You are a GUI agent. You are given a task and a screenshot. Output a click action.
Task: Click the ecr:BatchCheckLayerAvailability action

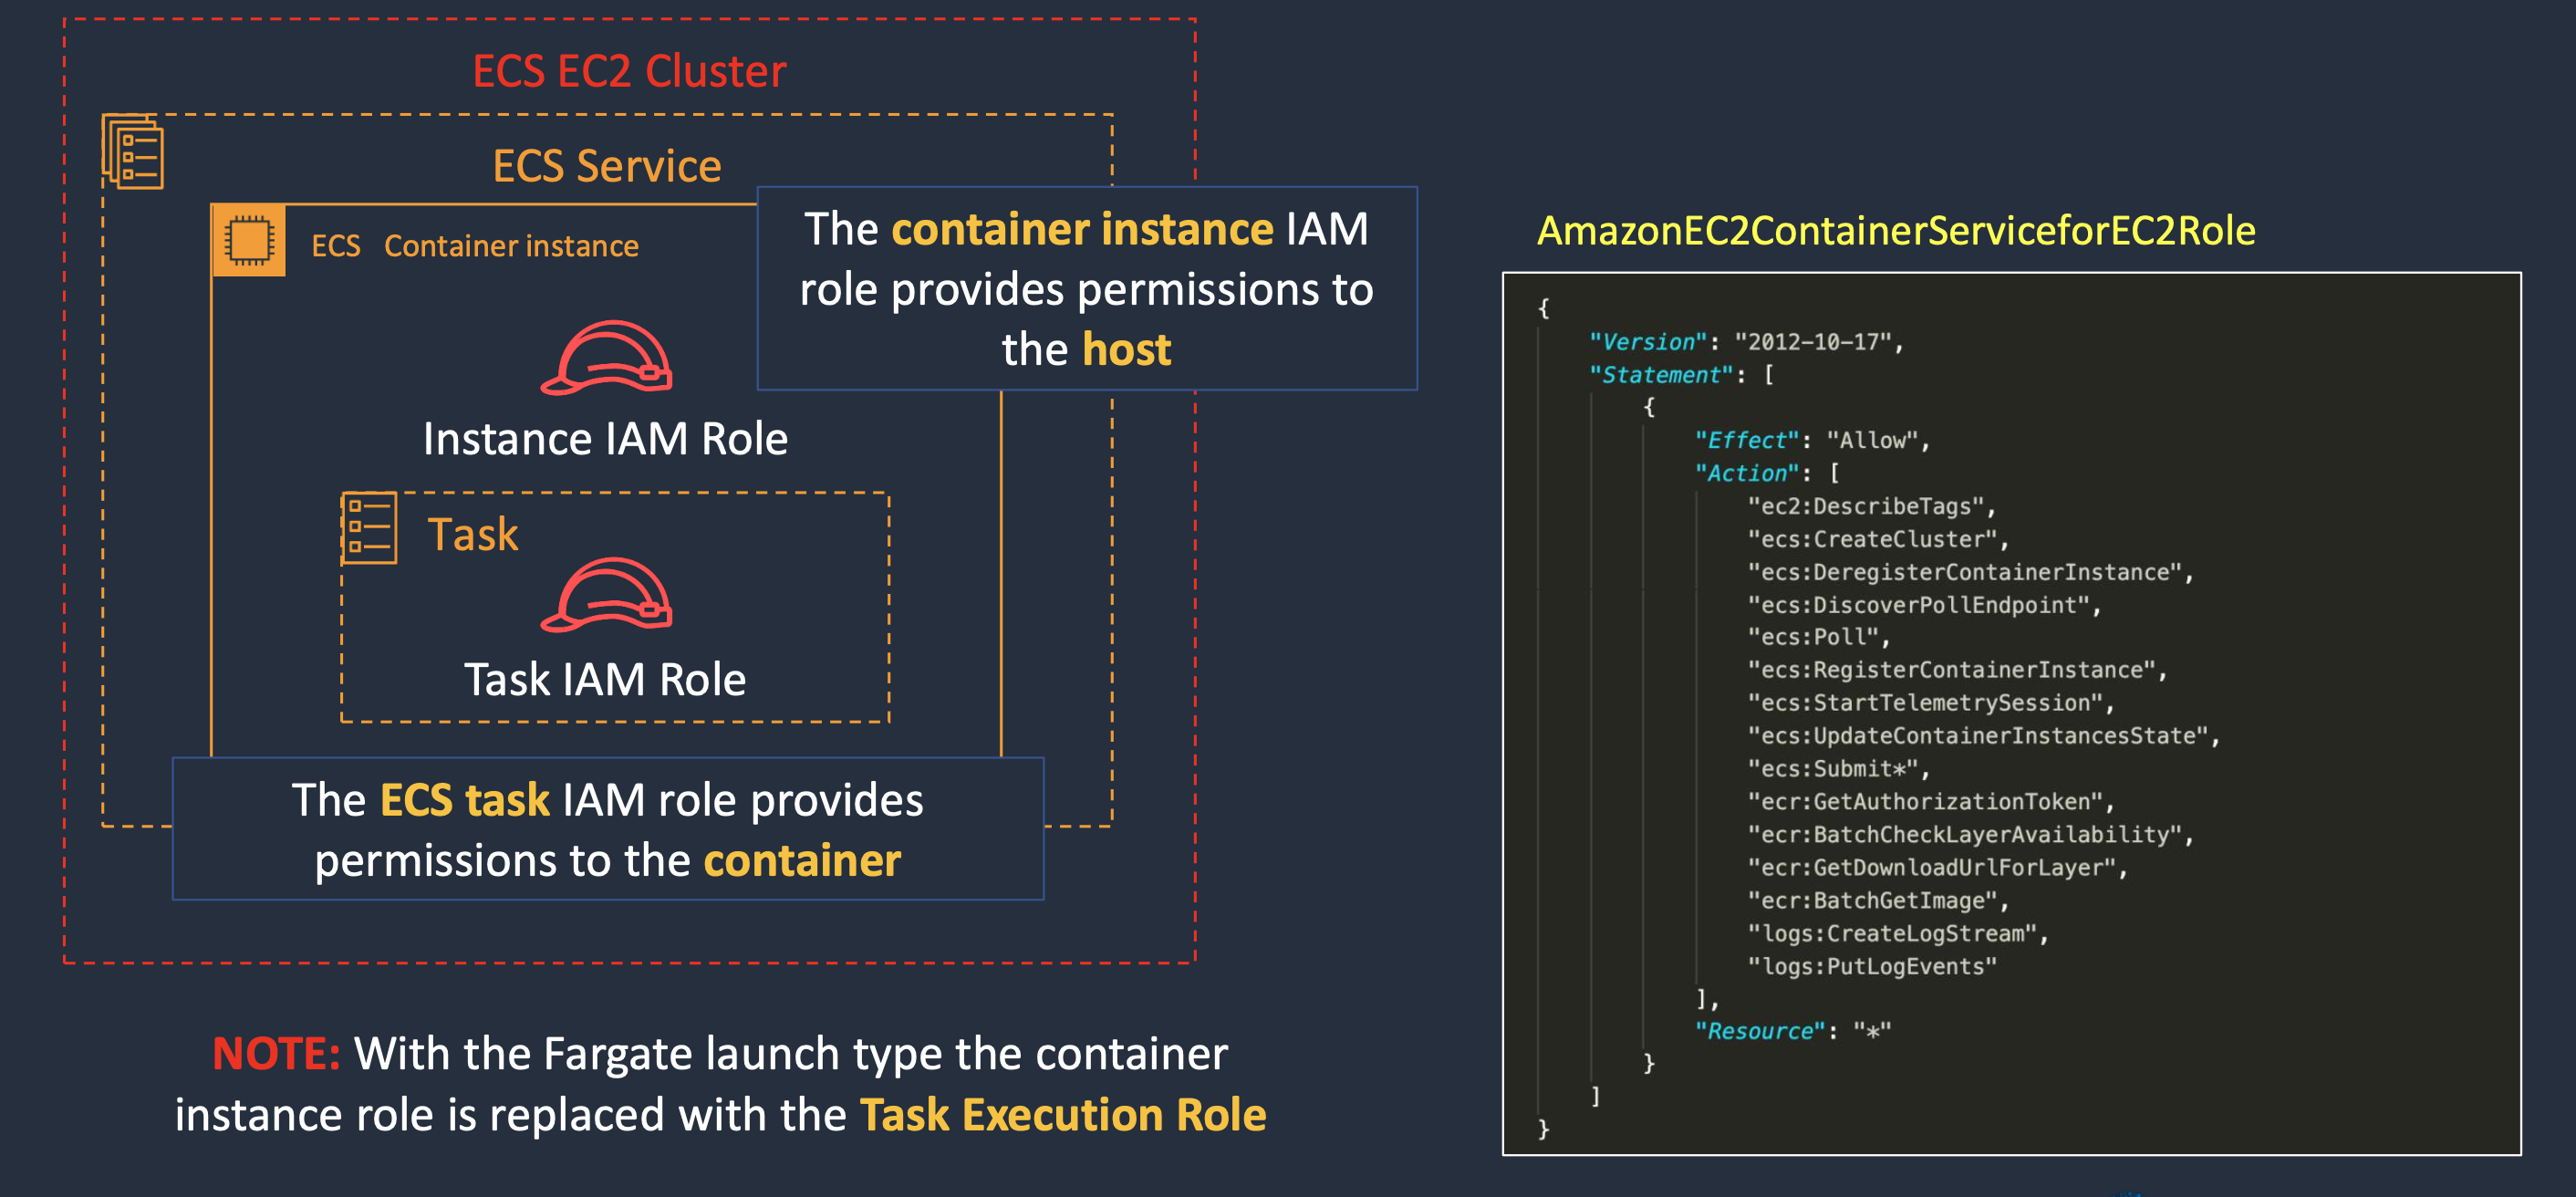coord(1970,835)
